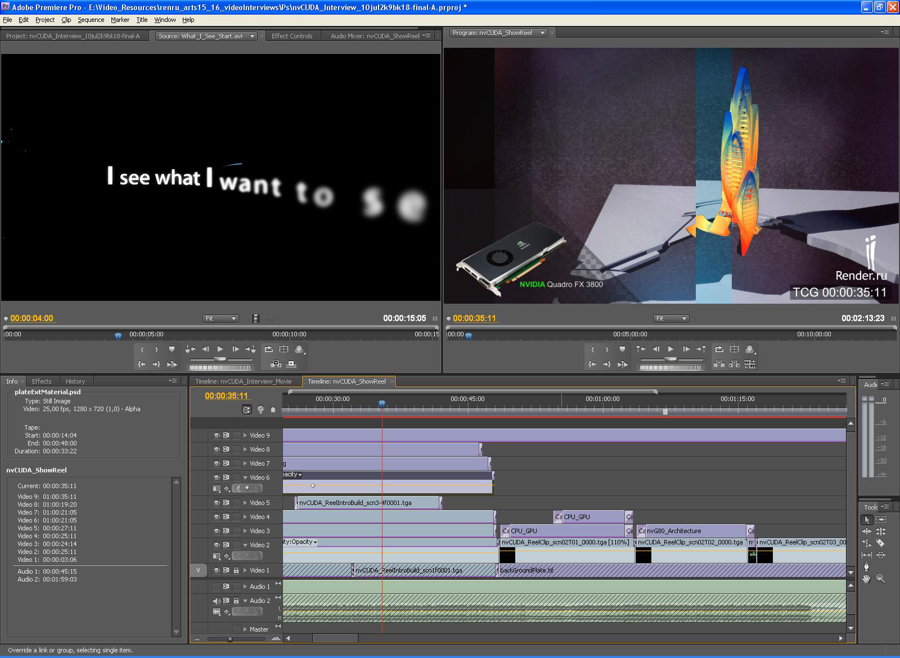Choose the Zoom magnifier tool
This screenshot has width=900, height=658.
point(880,579)
